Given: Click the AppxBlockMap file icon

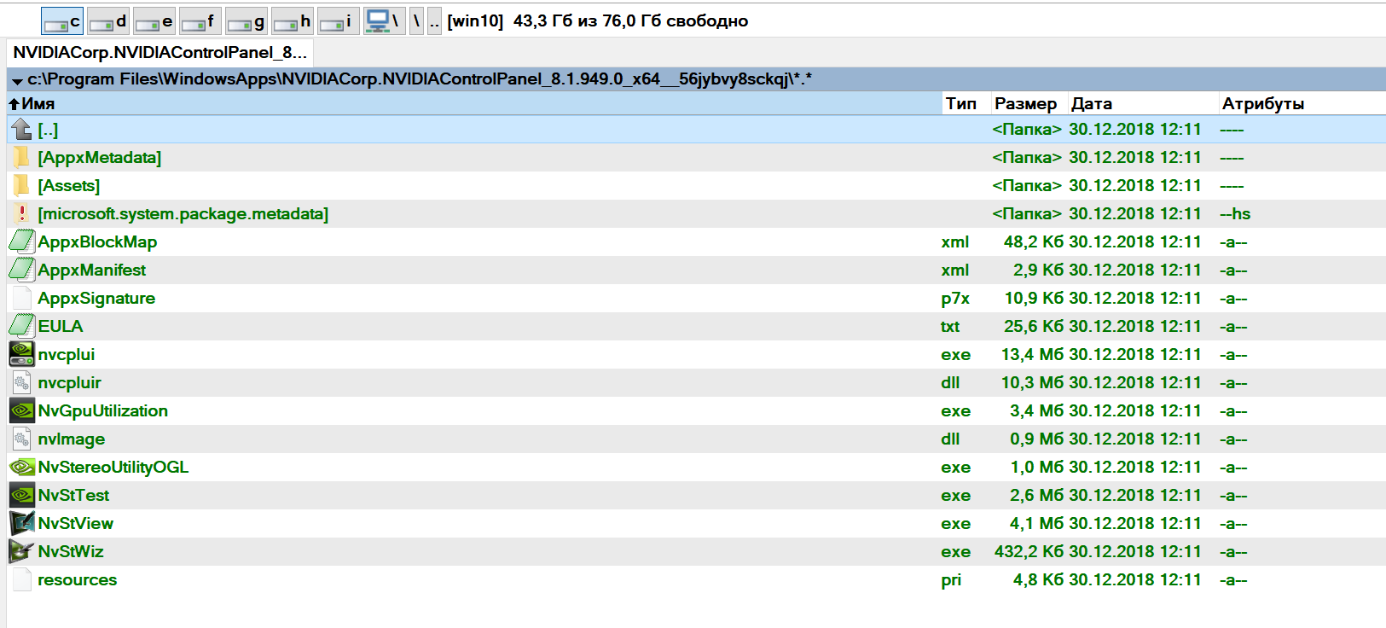Looking at the screenshot, I should pyautogui.click(x=21, y=241).
